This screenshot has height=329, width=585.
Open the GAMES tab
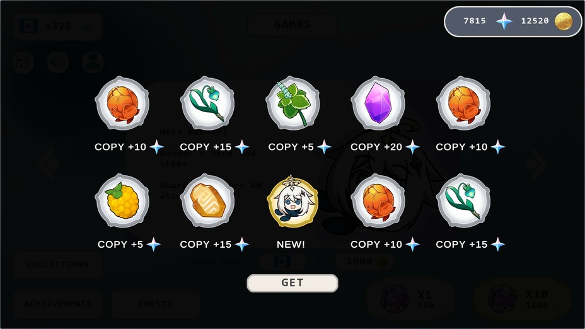coord(292,25)
